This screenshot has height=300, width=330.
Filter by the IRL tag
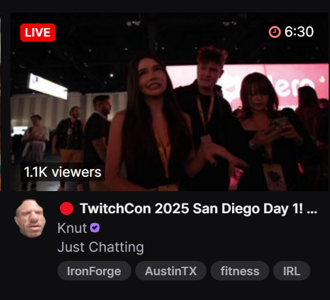[291, 271]
